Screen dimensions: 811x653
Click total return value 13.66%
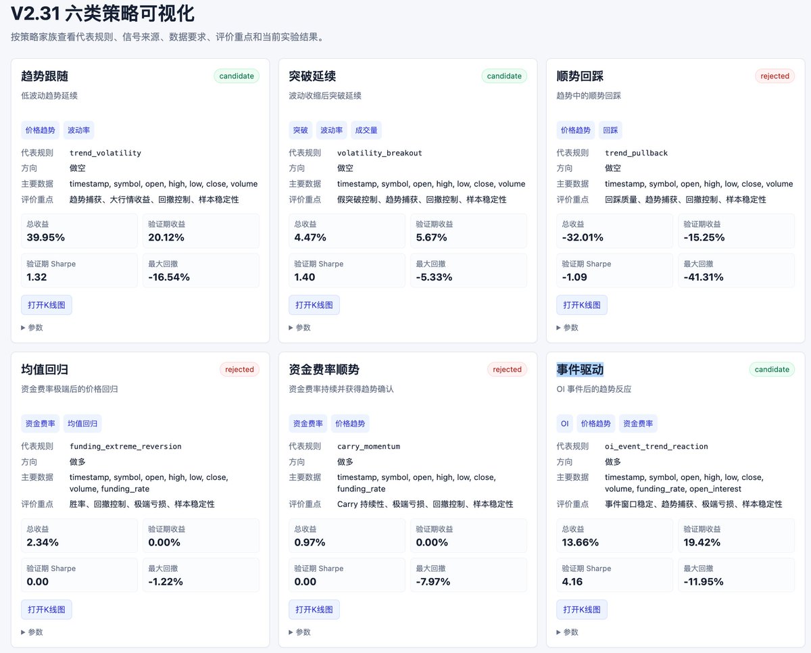click(x=581, y=542)
